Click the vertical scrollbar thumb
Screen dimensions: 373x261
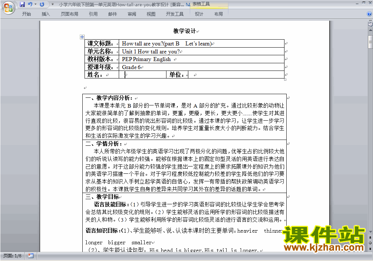coord(370,42)
